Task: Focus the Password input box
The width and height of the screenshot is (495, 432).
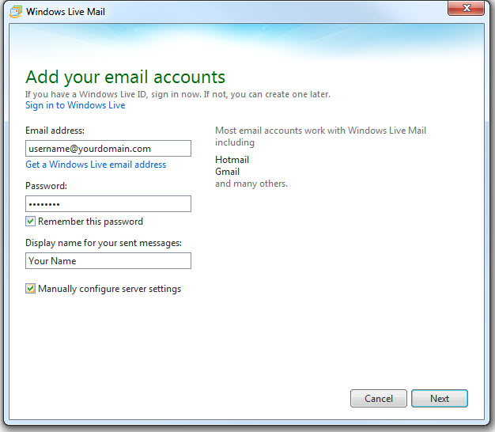Action: 108,203
